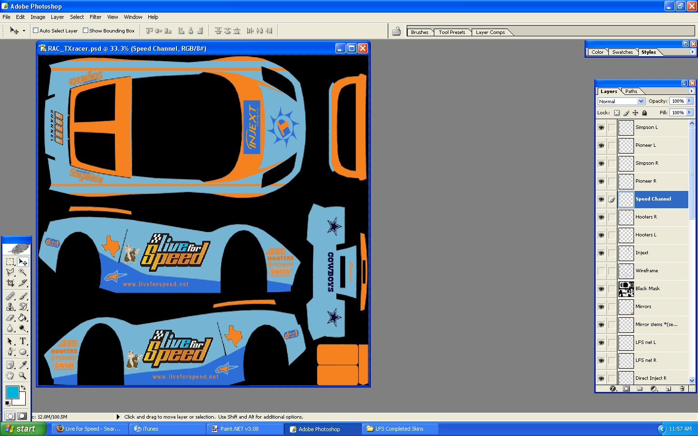The image size is (698, 436).
Task: Swap foreground and background colors
Action: click(x=23, y=388)
